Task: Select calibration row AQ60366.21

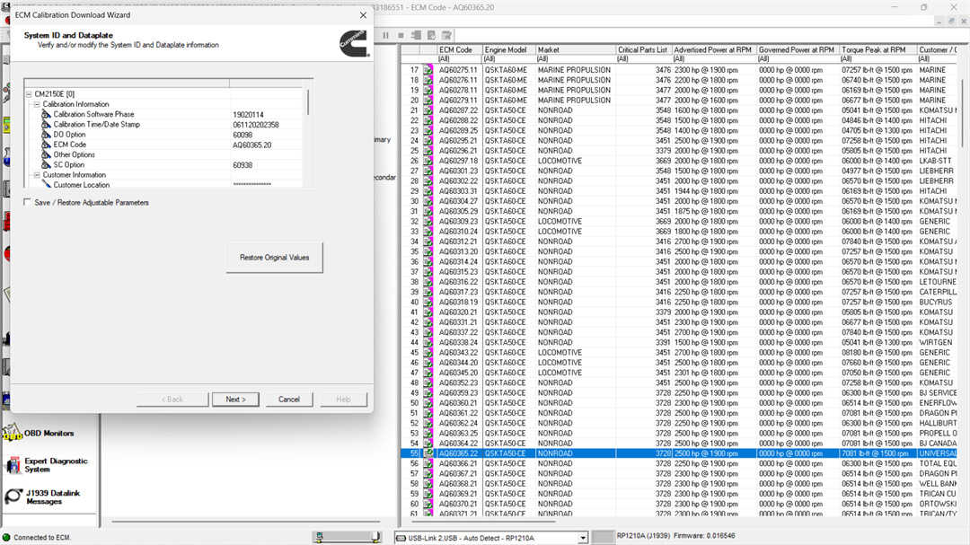Action: (x=458, y=463)
